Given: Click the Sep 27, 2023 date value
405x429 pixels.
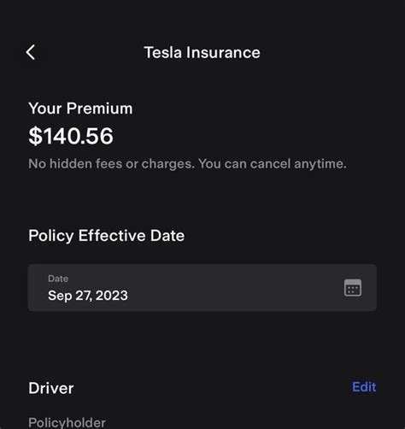Looking at the screenshot, I should [x=88, y=296].
